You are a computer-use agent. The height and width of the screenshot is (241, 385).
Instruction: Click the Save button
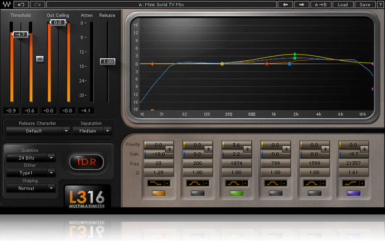[365, 4]
